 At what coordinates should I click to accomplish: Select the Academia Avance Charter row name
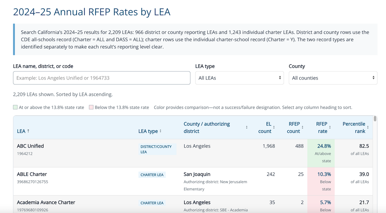tap(46, 202)
